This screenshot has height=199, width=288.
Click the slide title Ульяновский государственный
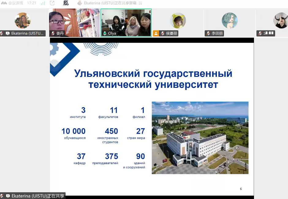click(x=153, y=74)
